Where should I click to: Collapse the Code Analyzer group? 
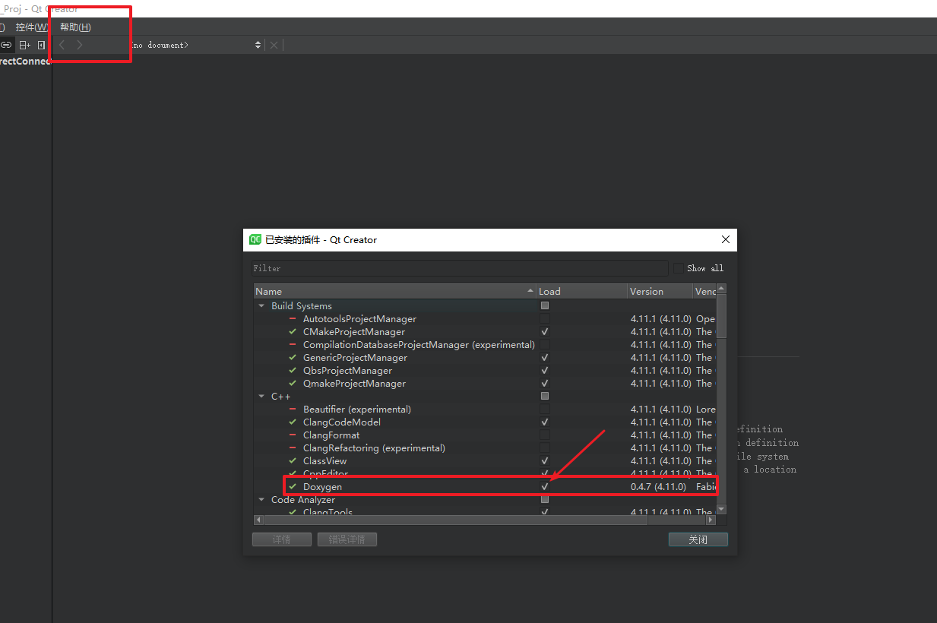pyautogui.click(x=262, y=500)
